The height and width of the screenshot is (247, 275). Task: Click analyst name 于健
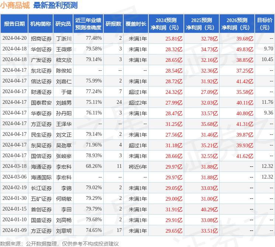[66, 92]
